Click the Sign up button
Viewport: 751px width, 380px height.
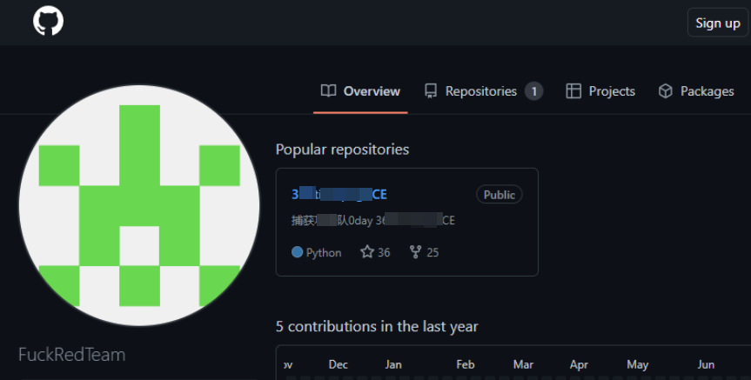[x=717, y=23]
